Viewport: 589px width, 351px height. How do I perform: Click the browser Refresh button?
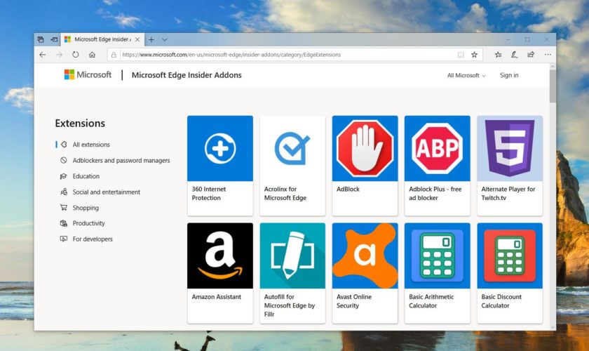click(75, 55)
